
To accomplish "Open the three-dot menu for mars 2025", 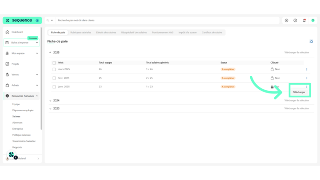I will [307, 69].
